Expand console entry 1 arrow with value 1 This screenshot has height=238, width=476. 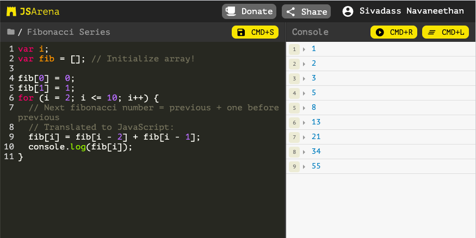tap(304, 49)
